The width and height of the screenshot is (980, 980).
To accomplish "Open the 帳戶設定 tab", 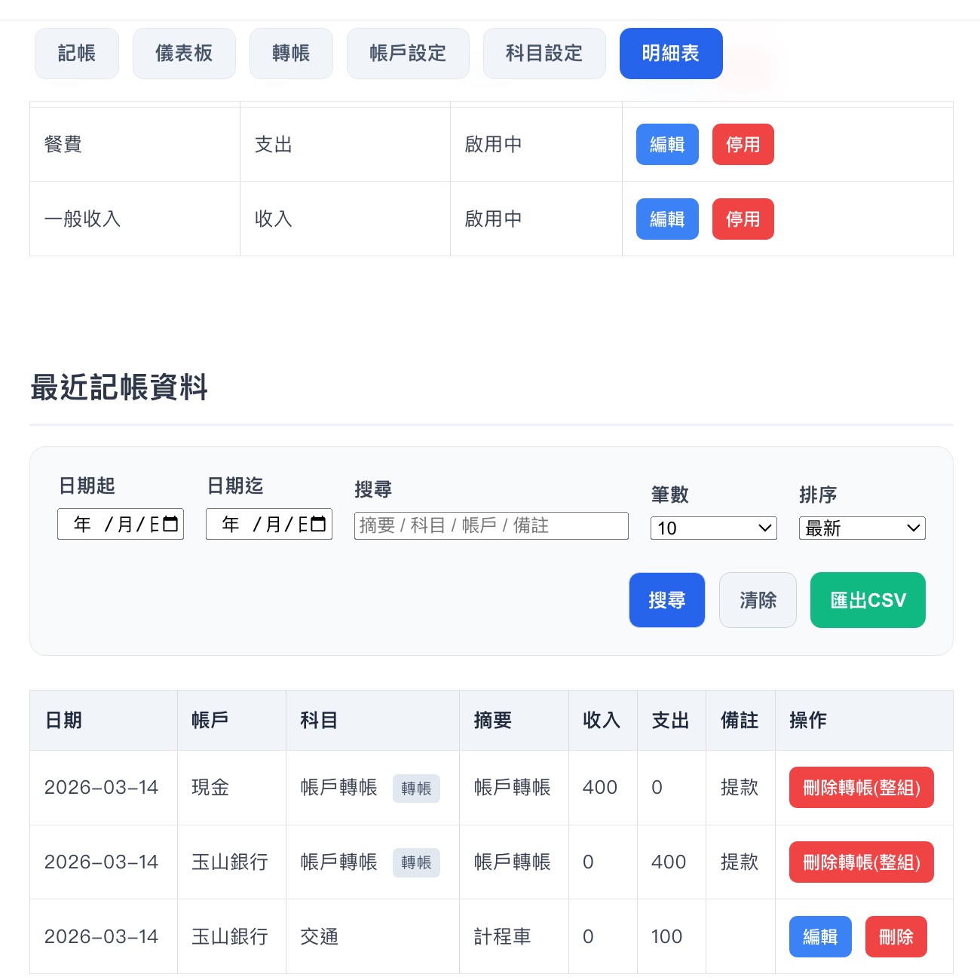I will coord(408,54).
